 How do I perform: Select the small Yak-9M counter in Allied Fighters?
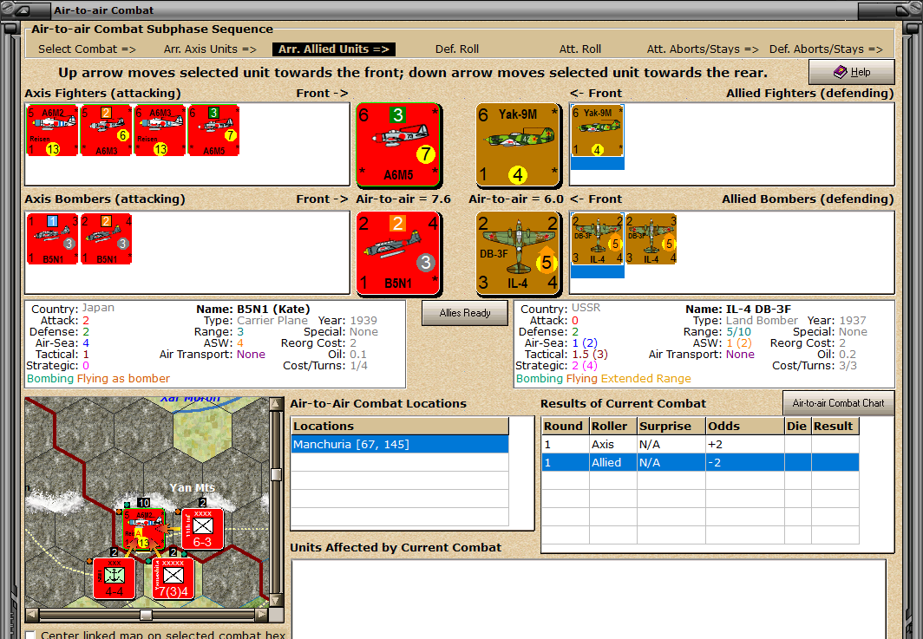tap(597, 131)
